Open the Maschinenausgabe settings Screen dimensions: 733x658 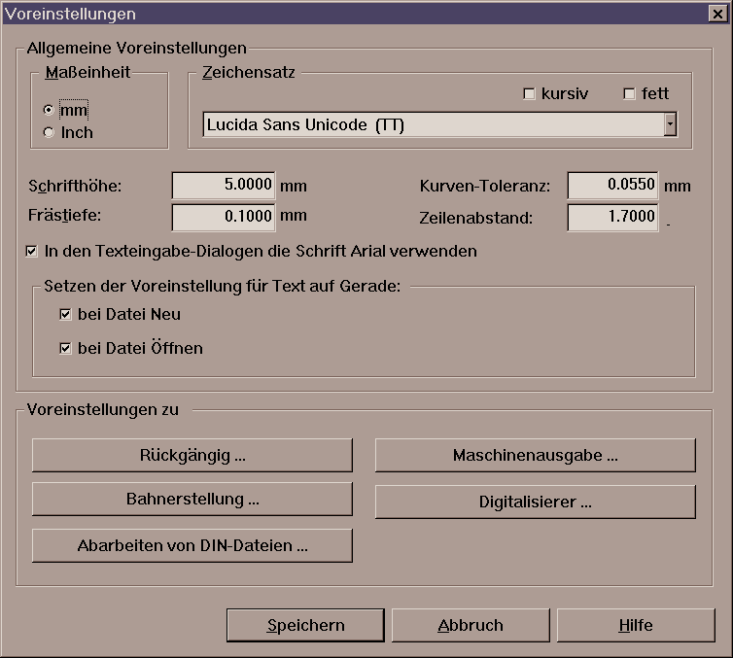[535, 455]
